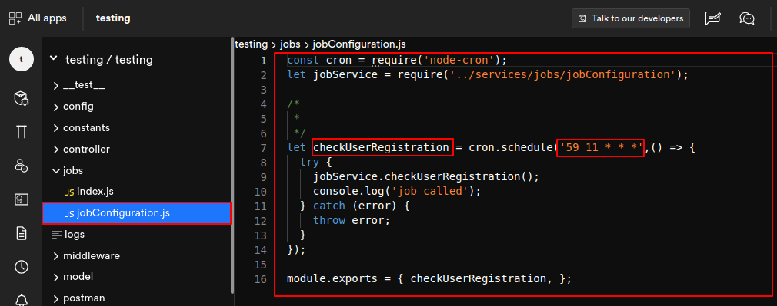Click Talk to our developers button
The width and height of the screenshot is (777, 306).
coord(630,18)
